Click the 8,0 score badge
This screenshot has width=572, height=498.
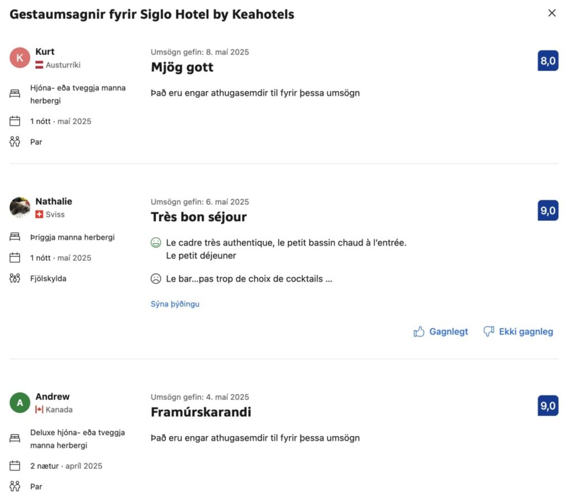548,60
